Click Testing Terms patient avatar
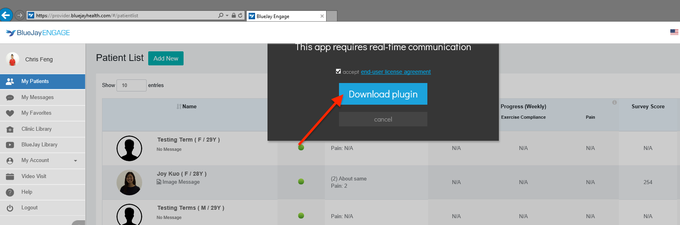 (129, 215)
